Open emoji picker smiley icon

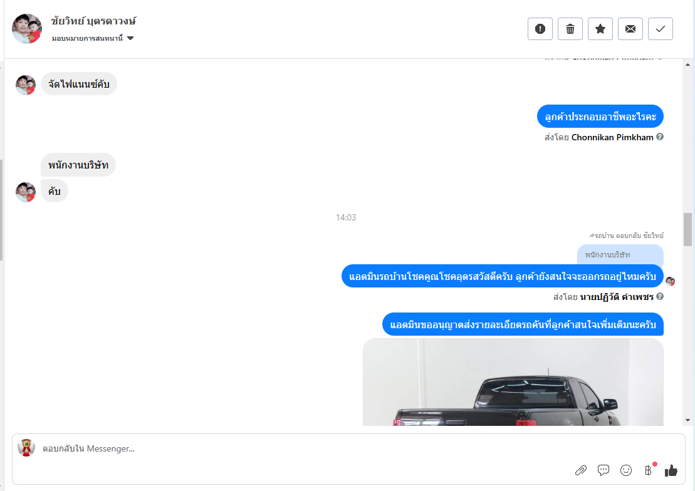[626, 470]
